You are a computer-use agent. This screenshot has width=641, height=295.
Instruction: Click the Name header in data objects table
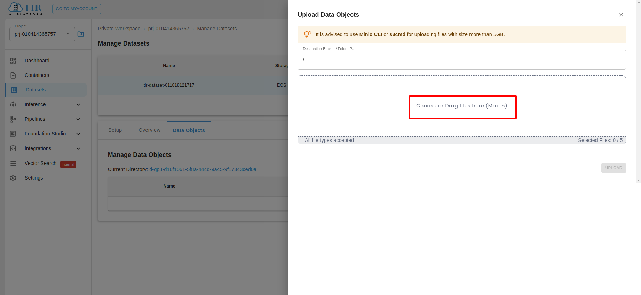tap(169, 186)
